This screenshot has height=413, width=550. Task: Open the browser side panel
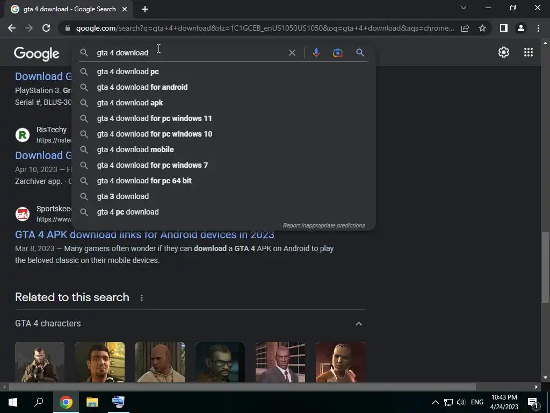click(504, 28)
